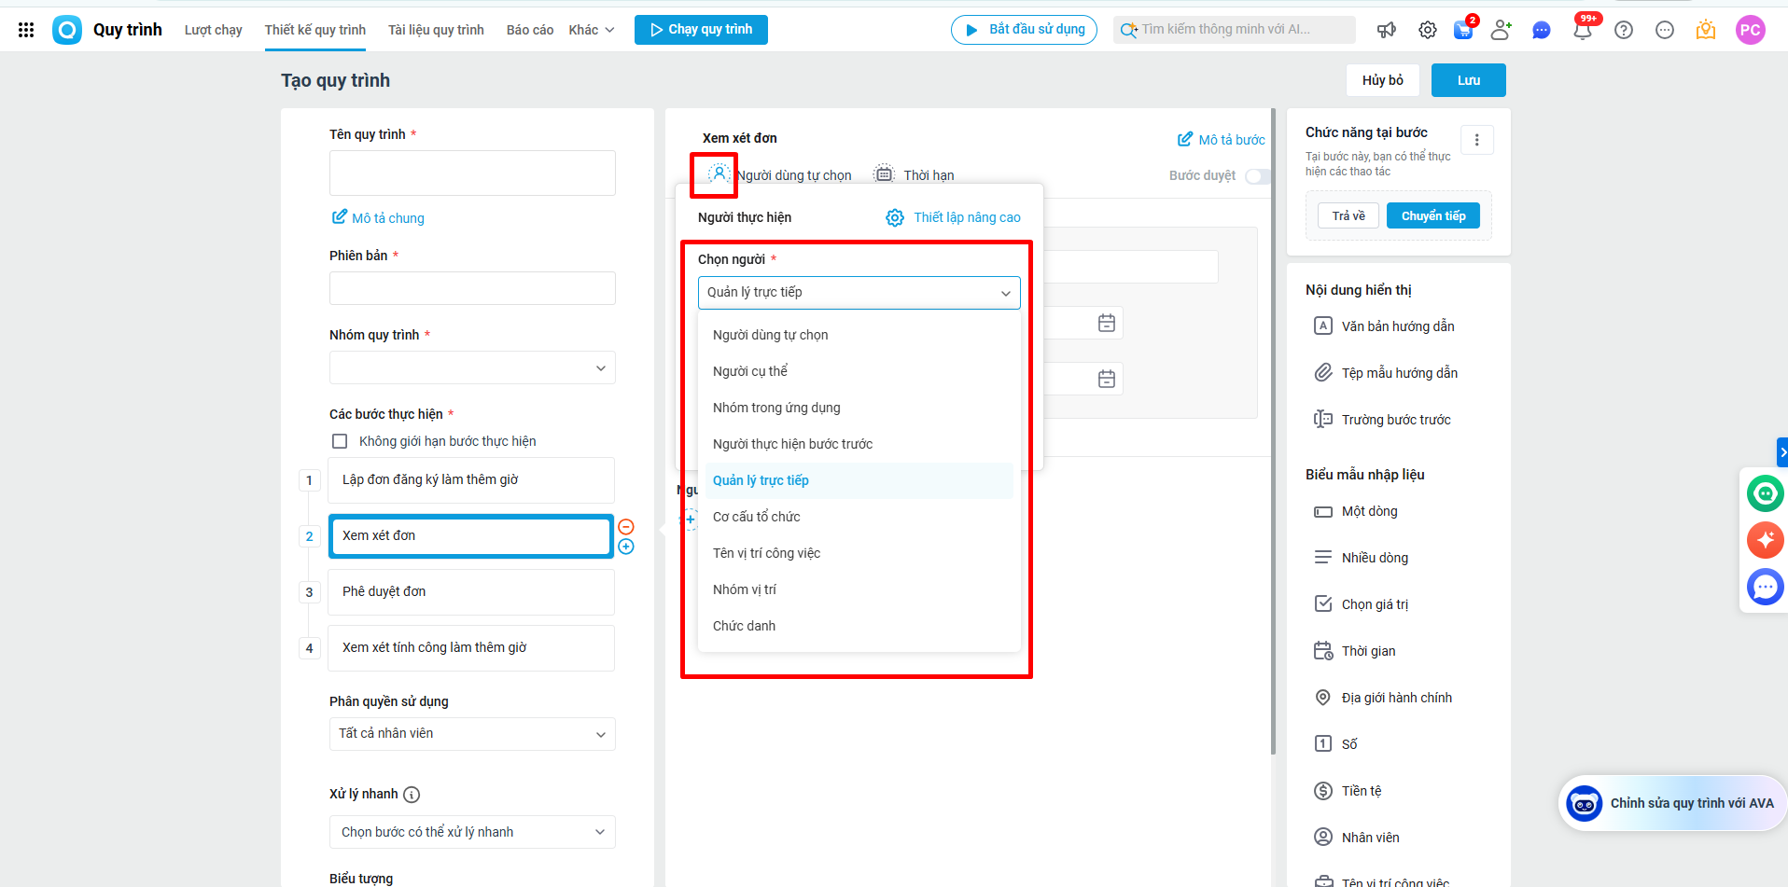Switch to the Báo cáo tab
This screenshot has width=1788, height=887.
tap(529, 30)
